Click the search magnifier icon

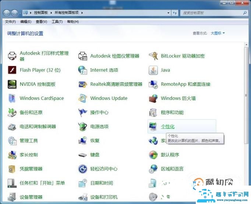(245, 13)
